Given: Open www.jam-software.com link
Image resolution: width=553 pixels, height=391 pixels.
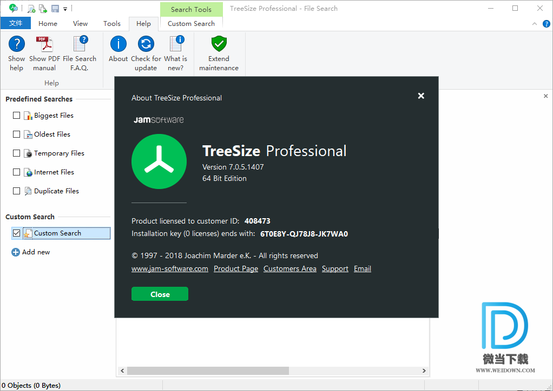Looking at the screenshot, I should (x=170, y=269).
